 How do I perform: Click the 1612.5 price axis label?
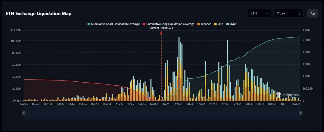118,104
